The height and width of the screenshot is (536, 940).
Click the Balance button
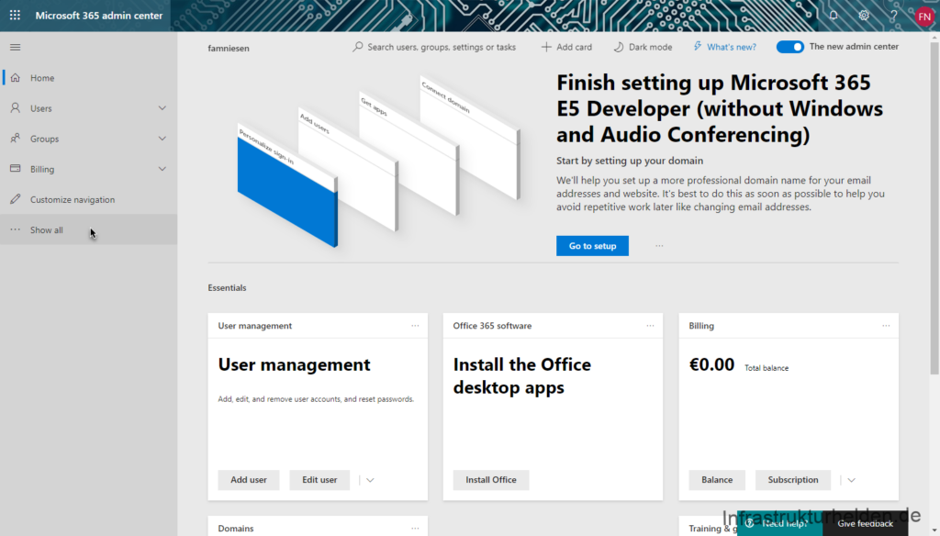click(x=717, y=480)
